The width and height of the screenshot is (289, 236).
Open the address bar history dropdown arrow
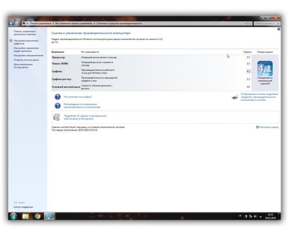point(246,24)
